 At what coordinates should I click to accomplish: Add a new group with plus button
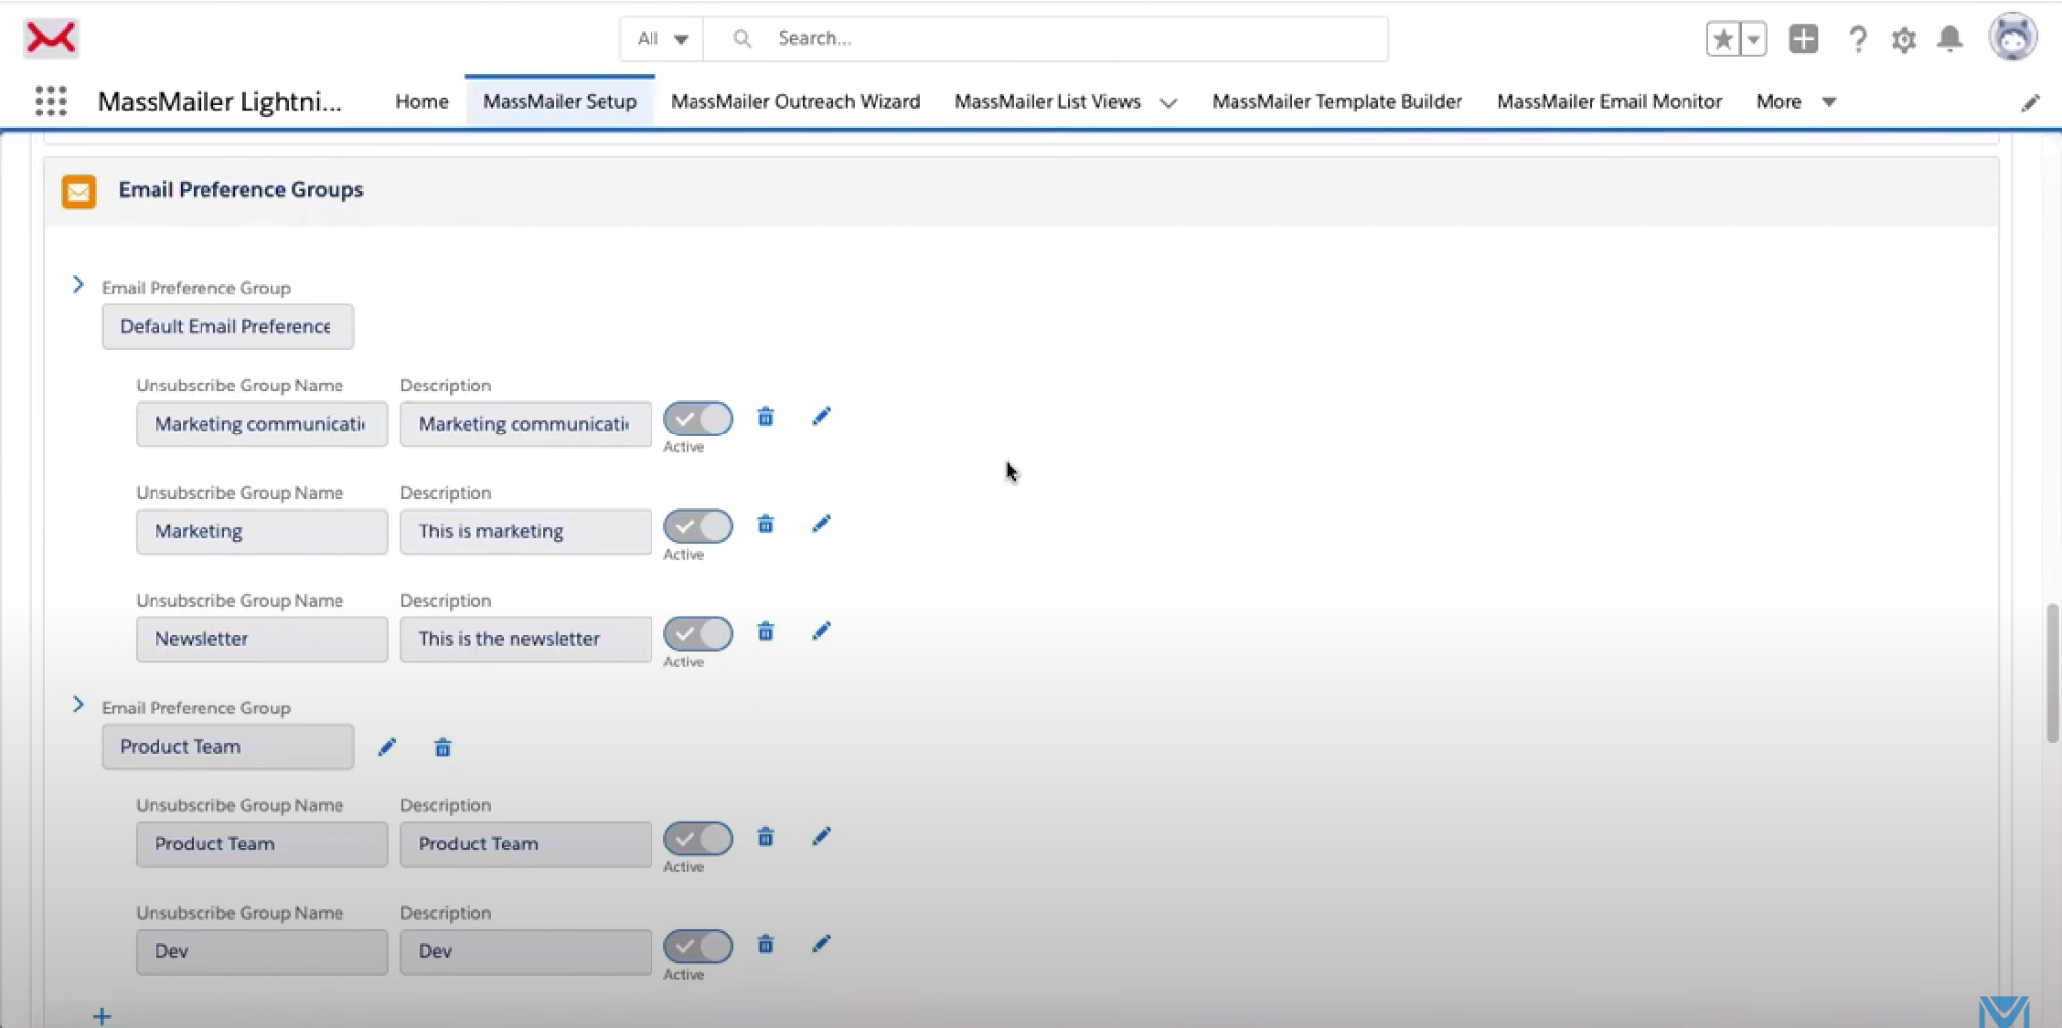click(101, 1016)
